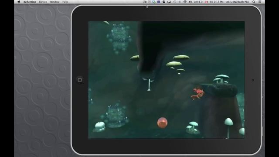Open the Device menu
This screenshot has height=157, width=279.
(x=43, y=2)
